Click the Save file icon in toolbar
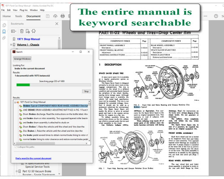224x179 pixels. click(x=48, y=16)
